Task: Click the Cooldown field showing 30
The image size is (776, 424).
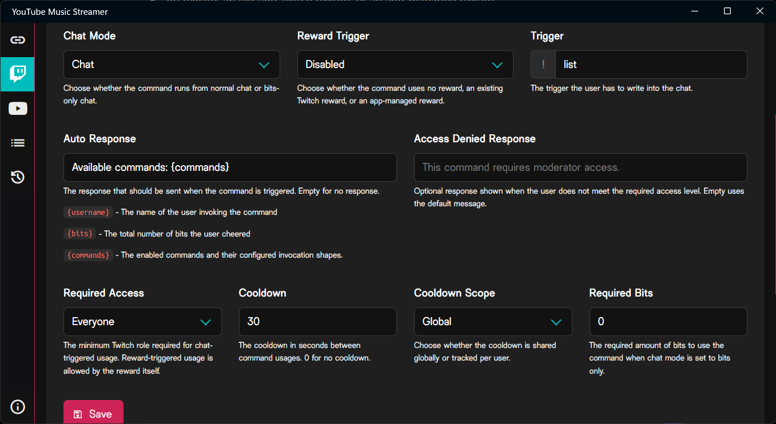Action: pyautogui.click(x=317, y=322)
